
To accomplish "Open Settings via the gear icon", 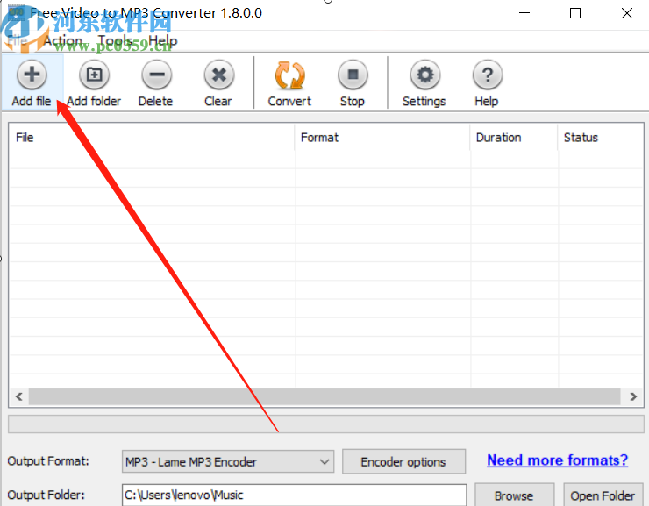I will [425, 75].
